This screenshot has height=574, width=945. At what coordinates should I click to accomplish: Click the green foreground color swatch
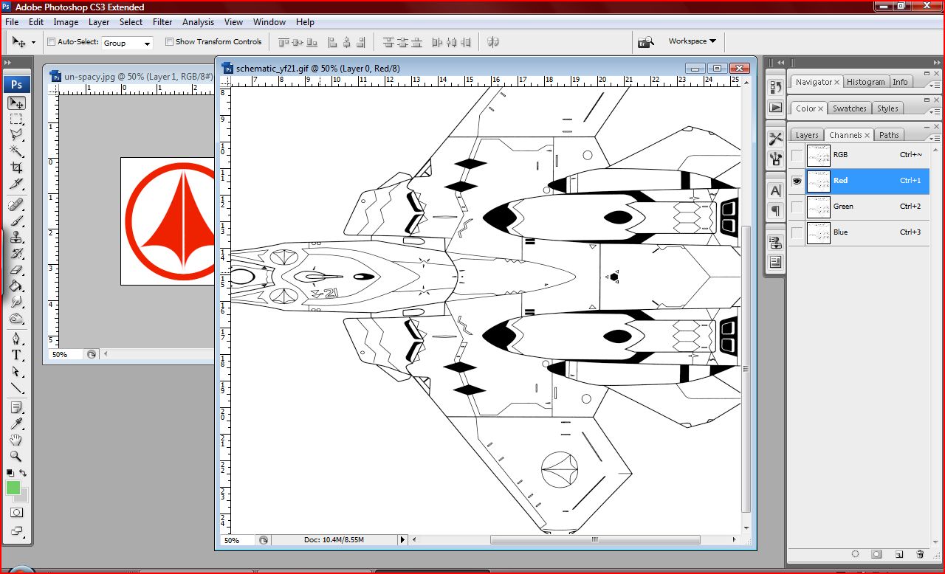[13, 488]
